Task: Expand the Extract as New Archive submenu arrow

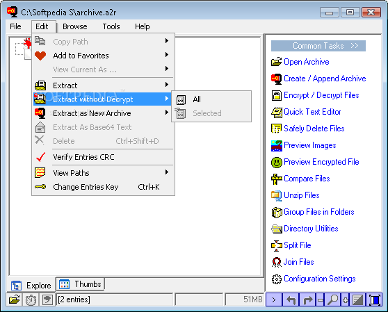Action: pyautogui.click(x=167, y=113)
